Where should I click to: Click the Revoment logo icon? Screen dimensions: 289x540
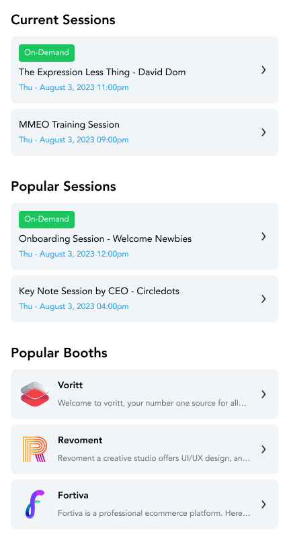click(x=34, y=449)
